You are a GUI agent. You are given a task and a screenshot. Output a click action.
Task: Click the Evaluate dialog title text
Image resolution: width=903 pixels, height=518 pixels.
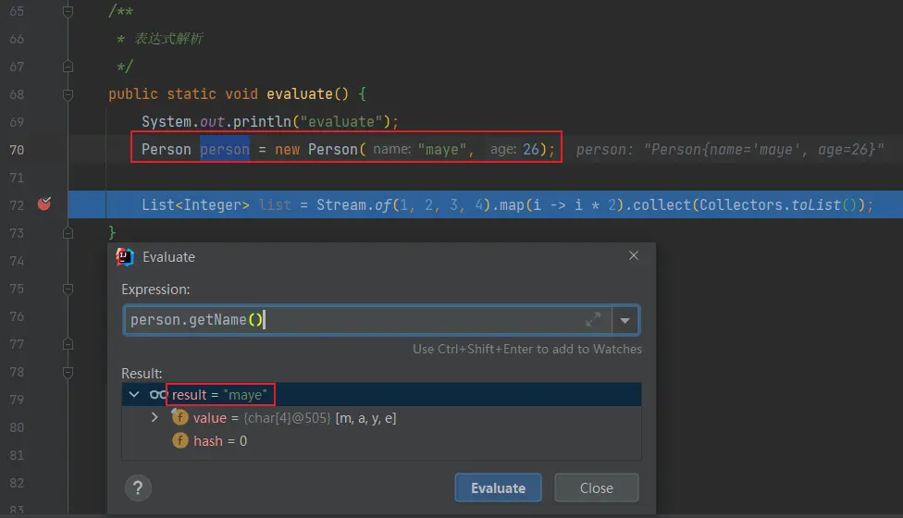pyautogui.click(x=168, y=257)
